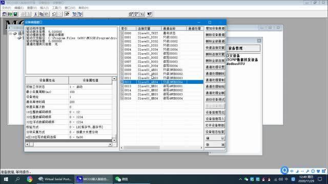328x184 pixels.
Task: Click 通道处理设置 button
Action: tap(215, 67)
